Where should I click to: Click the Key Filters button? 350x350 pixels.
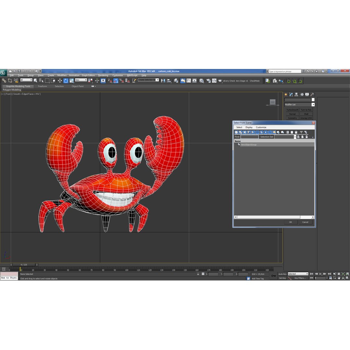coord(300,278)
